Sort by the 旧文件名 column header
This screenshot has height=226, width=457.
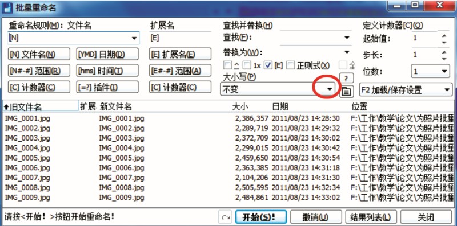tap(41, 106)
